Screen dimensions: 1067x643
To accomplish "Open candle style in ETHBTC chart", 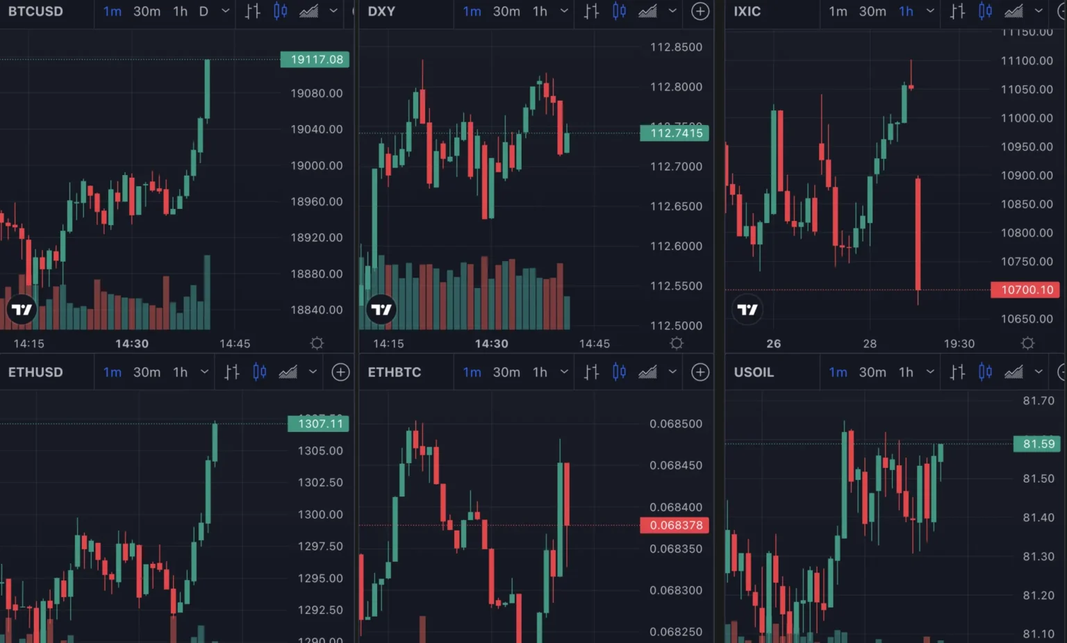I will tap(619, 372).
